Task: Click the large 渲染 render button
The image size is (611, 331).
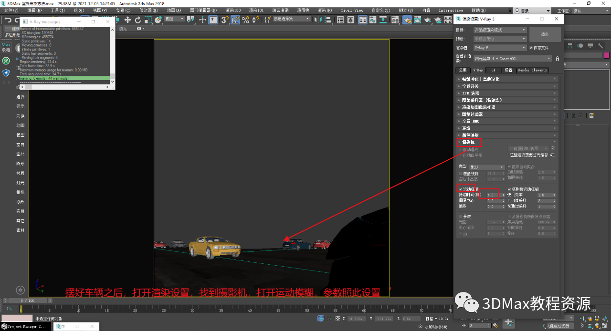Action: [x=545, y=34]
